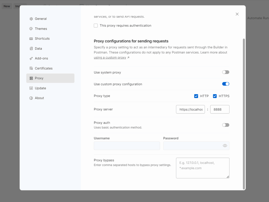The image size is (269, 202).
Task: Open the Shortcuts keyboard icon
Action: (31, 39)
